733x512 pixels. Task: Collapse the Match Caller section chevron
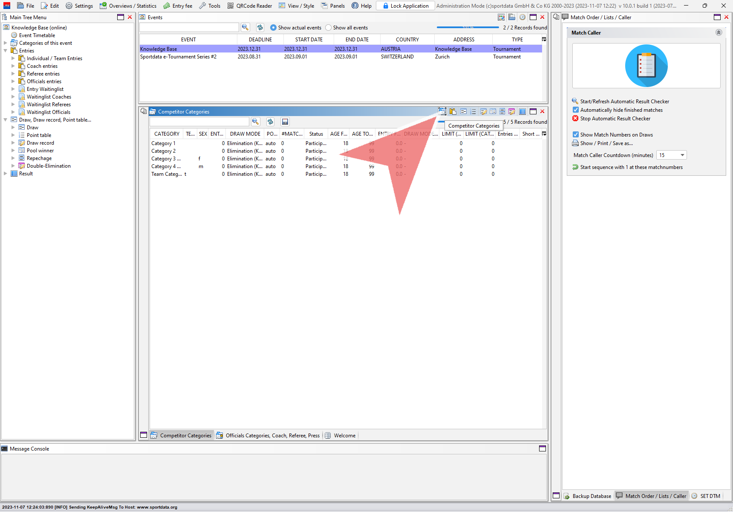(719, 33)
